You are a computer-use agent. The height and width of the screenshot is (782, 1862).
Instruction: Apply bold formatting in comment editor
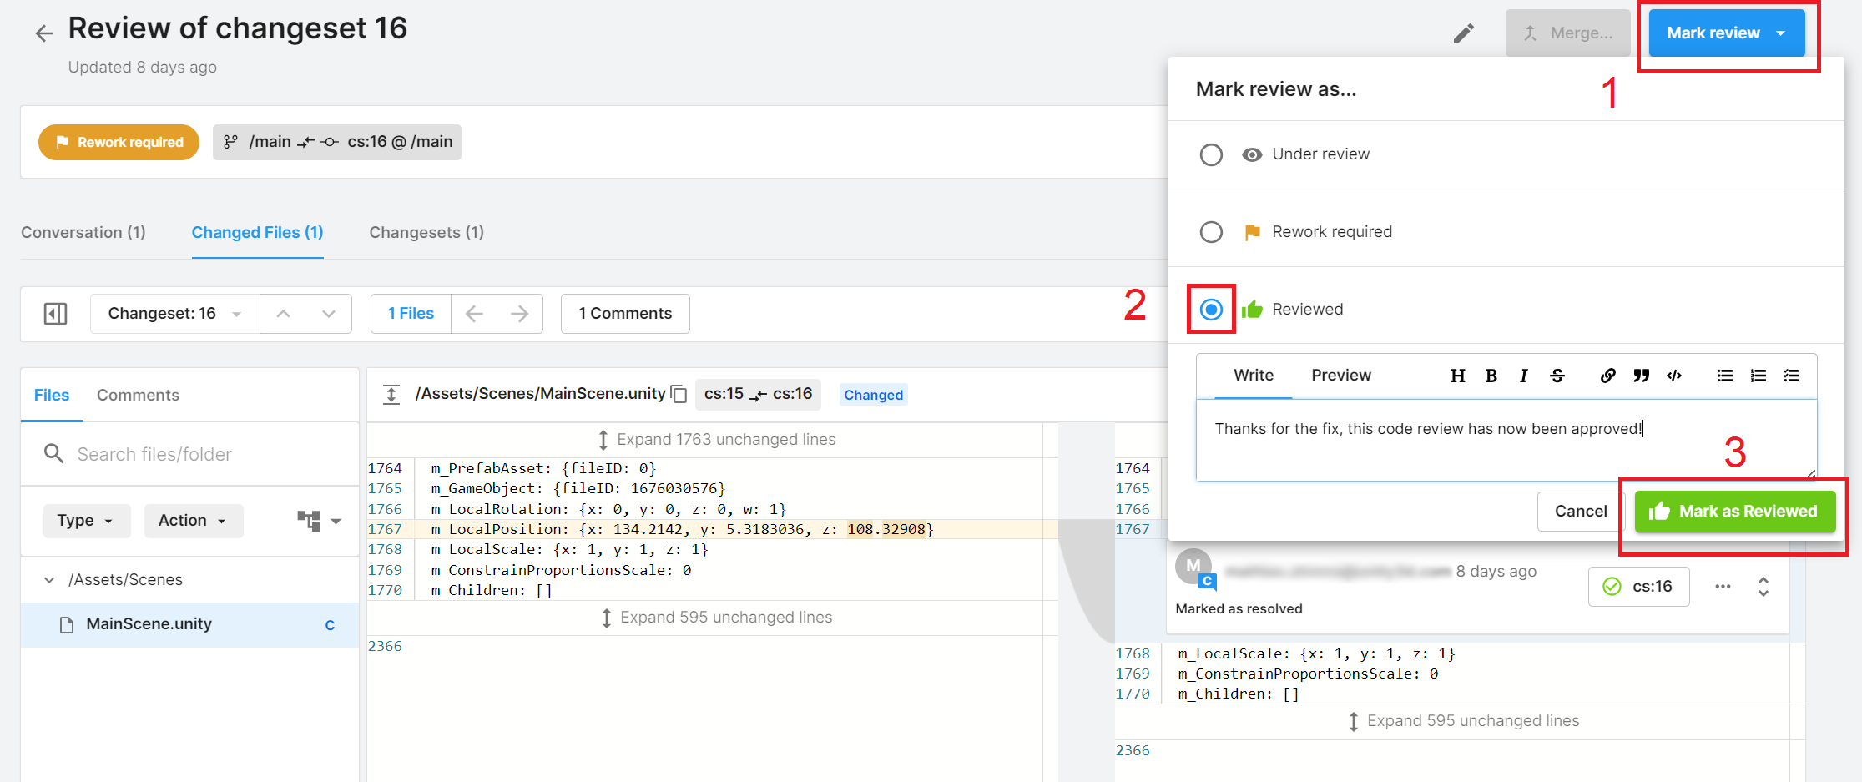coord(1491,376)
